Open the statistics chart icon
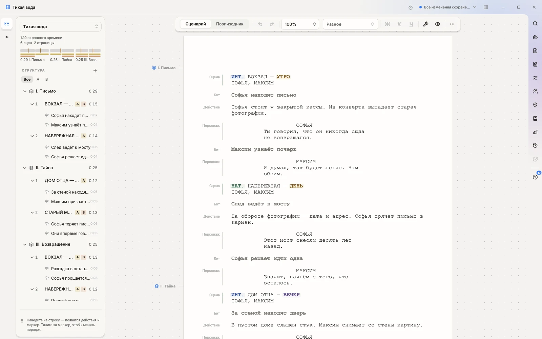542x339 pixels. point(535,132)
